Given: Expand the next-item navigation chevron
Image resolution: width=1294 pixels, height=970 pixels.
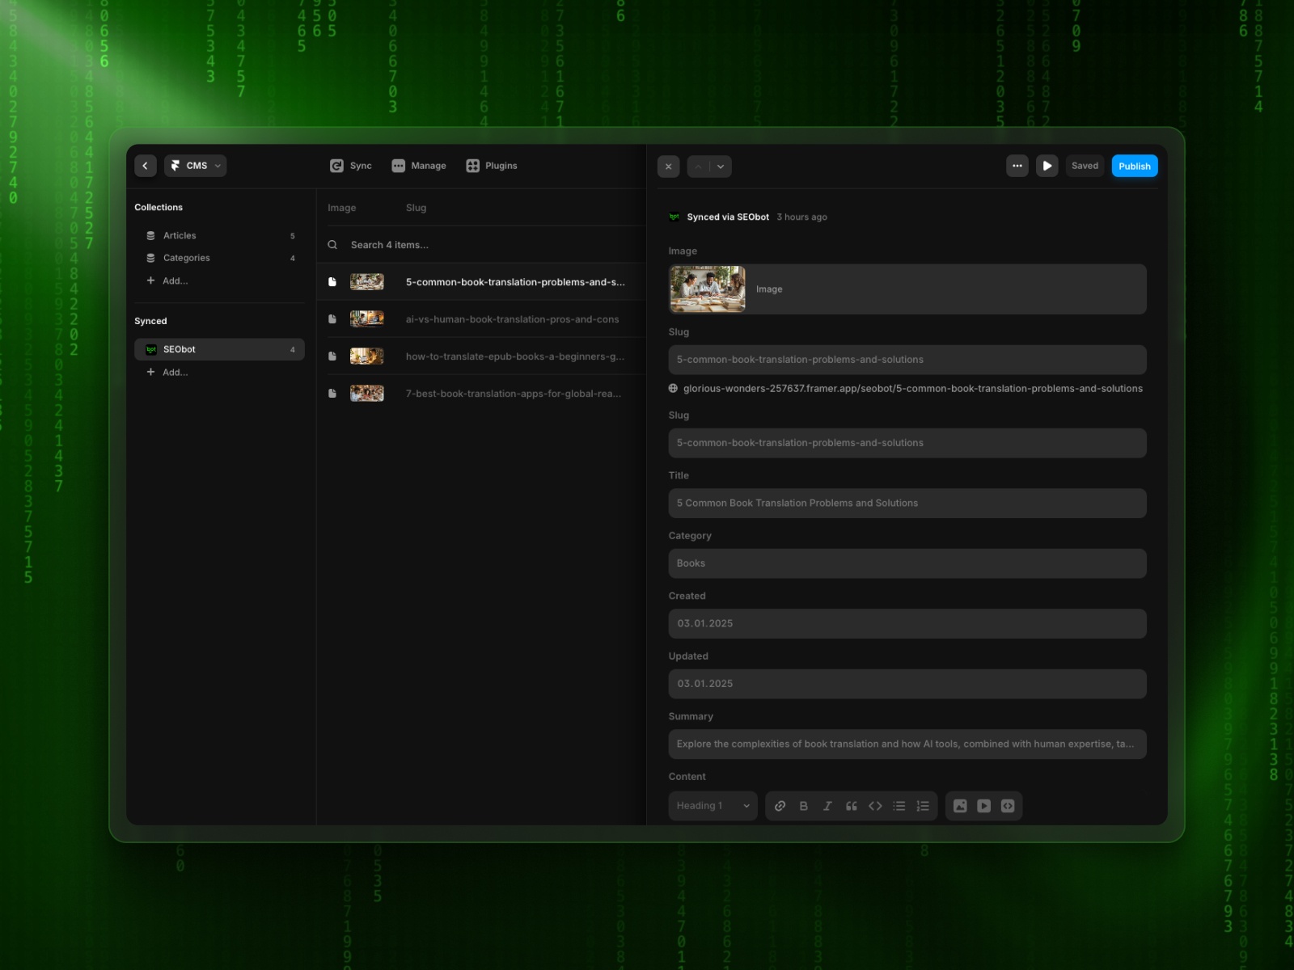Looking at the screenshot, I should (719, 166).
